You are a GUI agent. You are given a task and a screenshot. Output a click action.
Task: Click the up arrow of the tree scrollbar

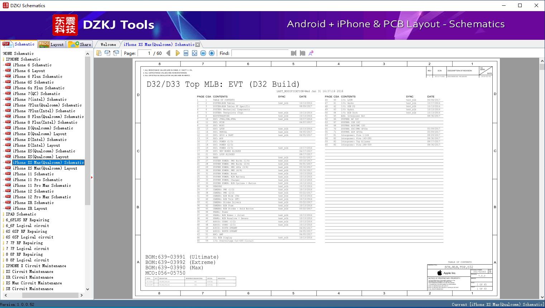coord(87,54)
